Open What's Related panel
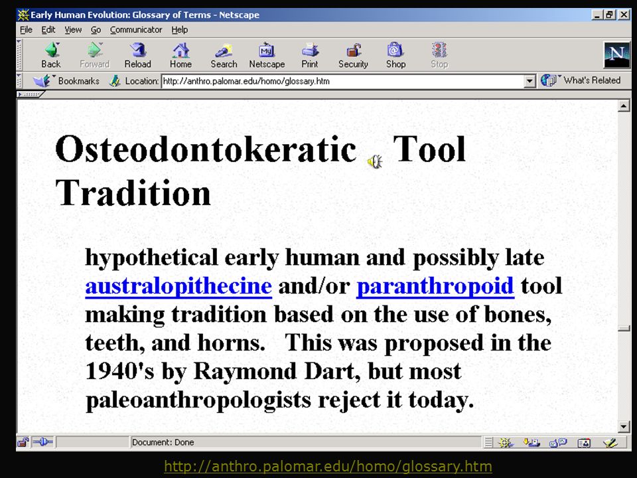This screenshot has height=478, width=637. click(x=581, y=80)
